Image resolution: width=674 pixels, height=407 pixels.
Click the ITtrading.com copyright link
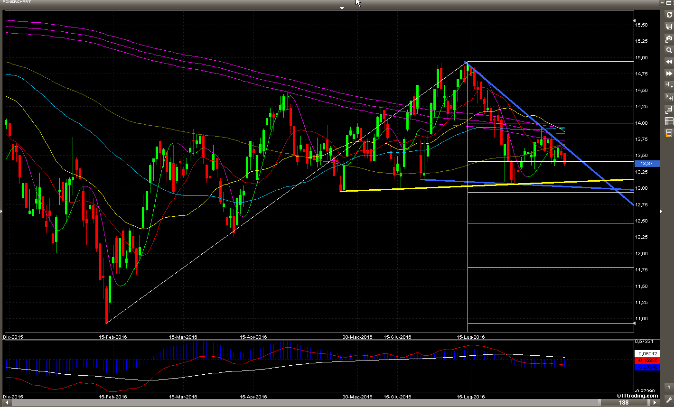point(637,396)
